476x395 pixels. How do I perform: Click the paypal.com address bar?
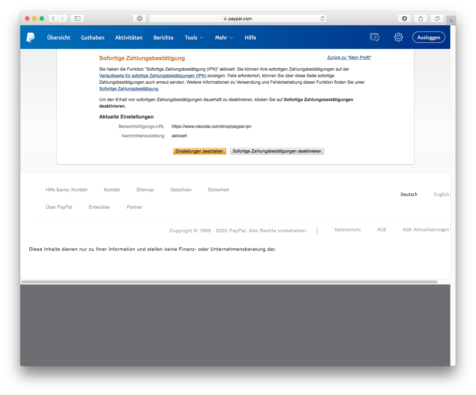[x=238, y=18]
